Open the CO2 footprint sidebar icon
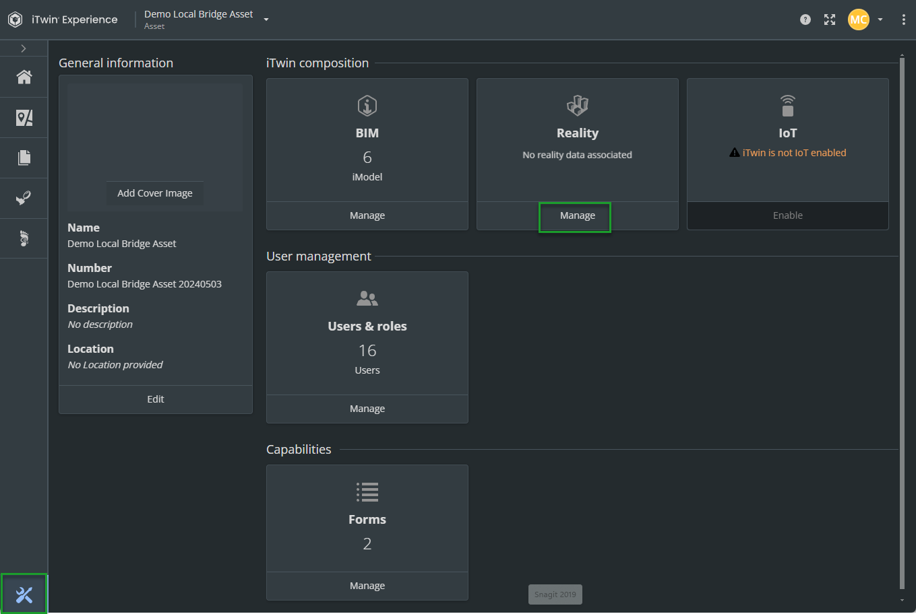The width and height of the screenshot is (916, 614). tap(24, 238)
